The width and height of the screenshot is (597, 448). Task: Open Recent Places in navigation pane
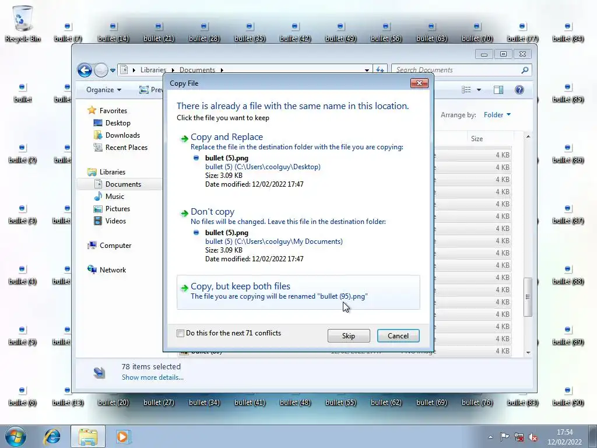pos(127,147)
